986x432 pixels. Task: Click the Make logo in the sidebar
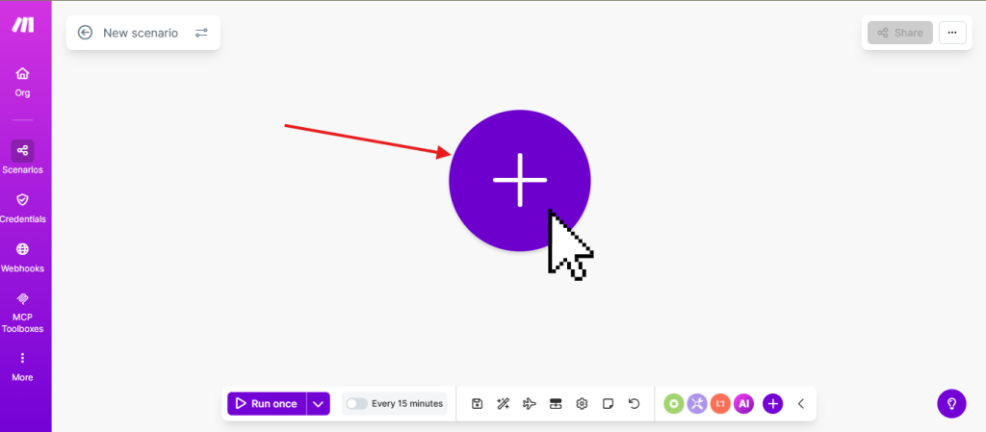tap(23, 24)
